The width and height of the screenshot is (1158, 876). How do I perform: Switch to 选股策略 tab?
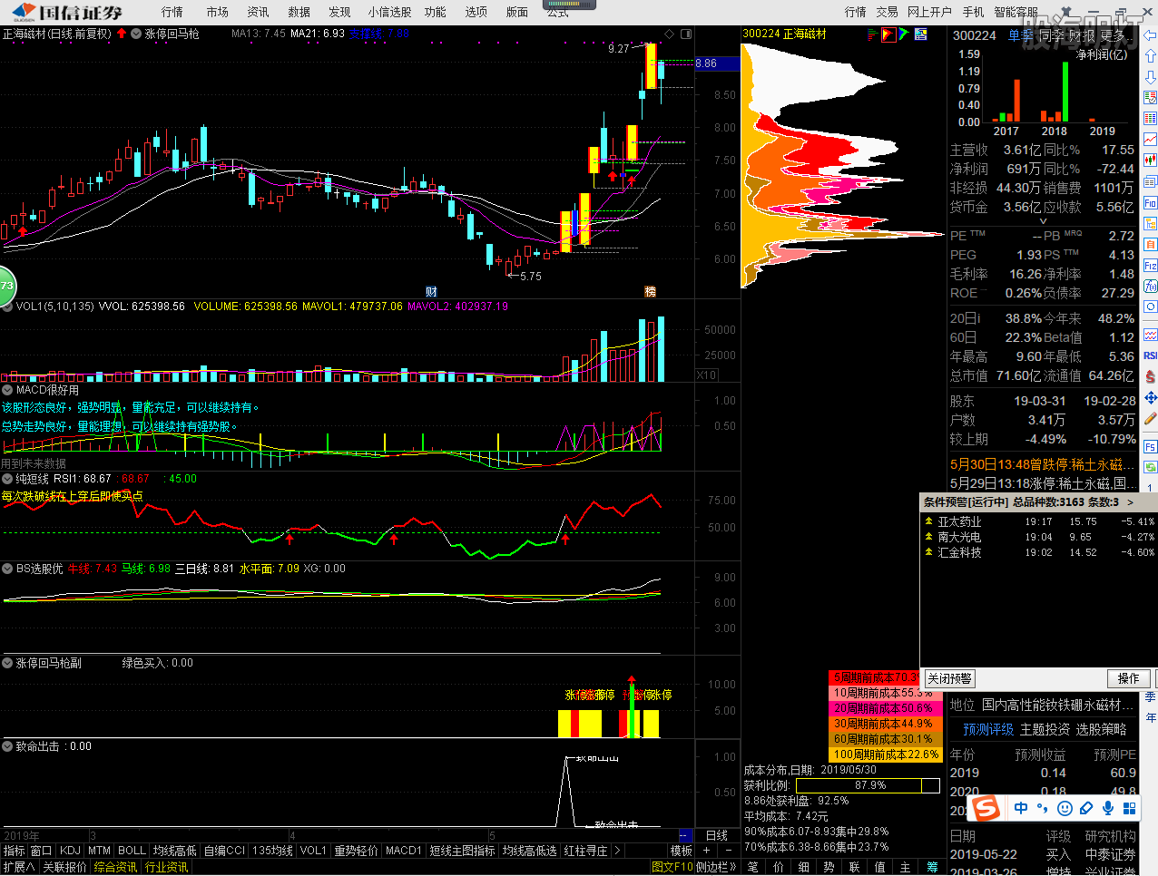1101,729
